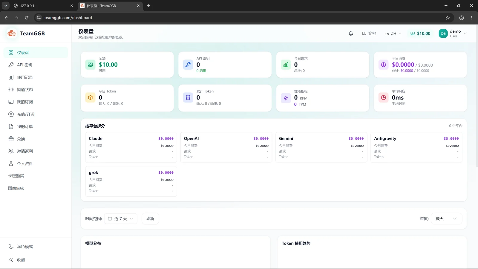The width and height of the screenshot is (478, 269).
Task: Click the grok platform card title
Action: click(94, 172)
